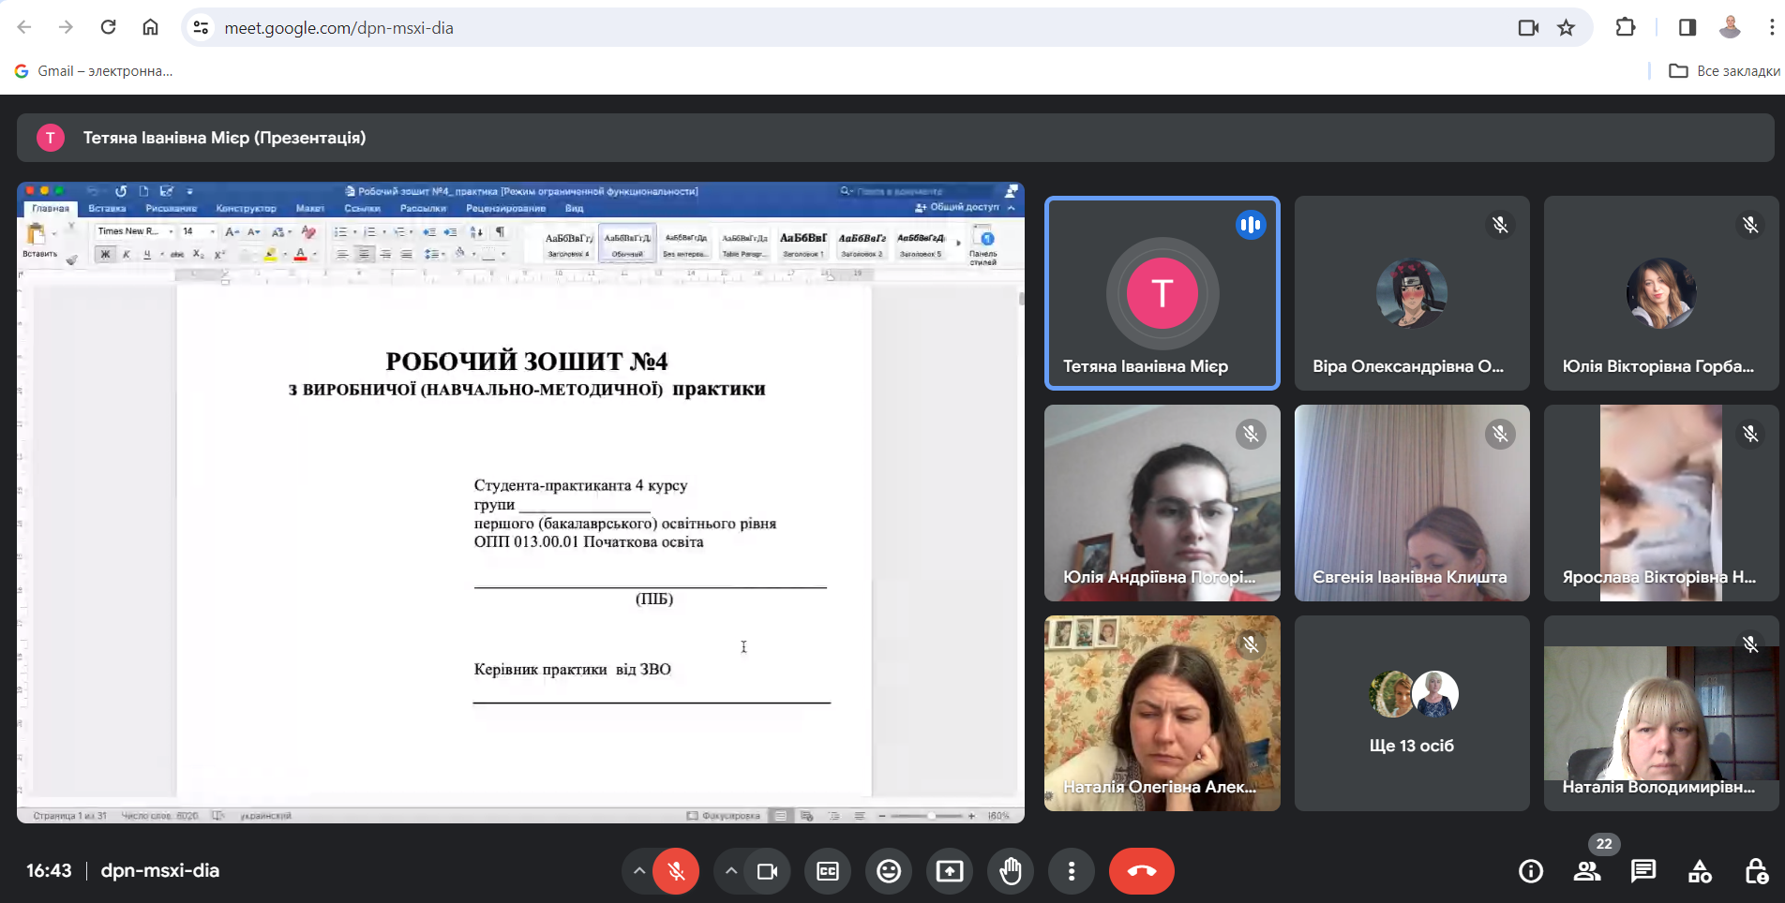End the call with the red hang-up button
Image resolution: width=1785 pixels, height=903 pixels.
pyautogui.click(x=1141, y=870)
